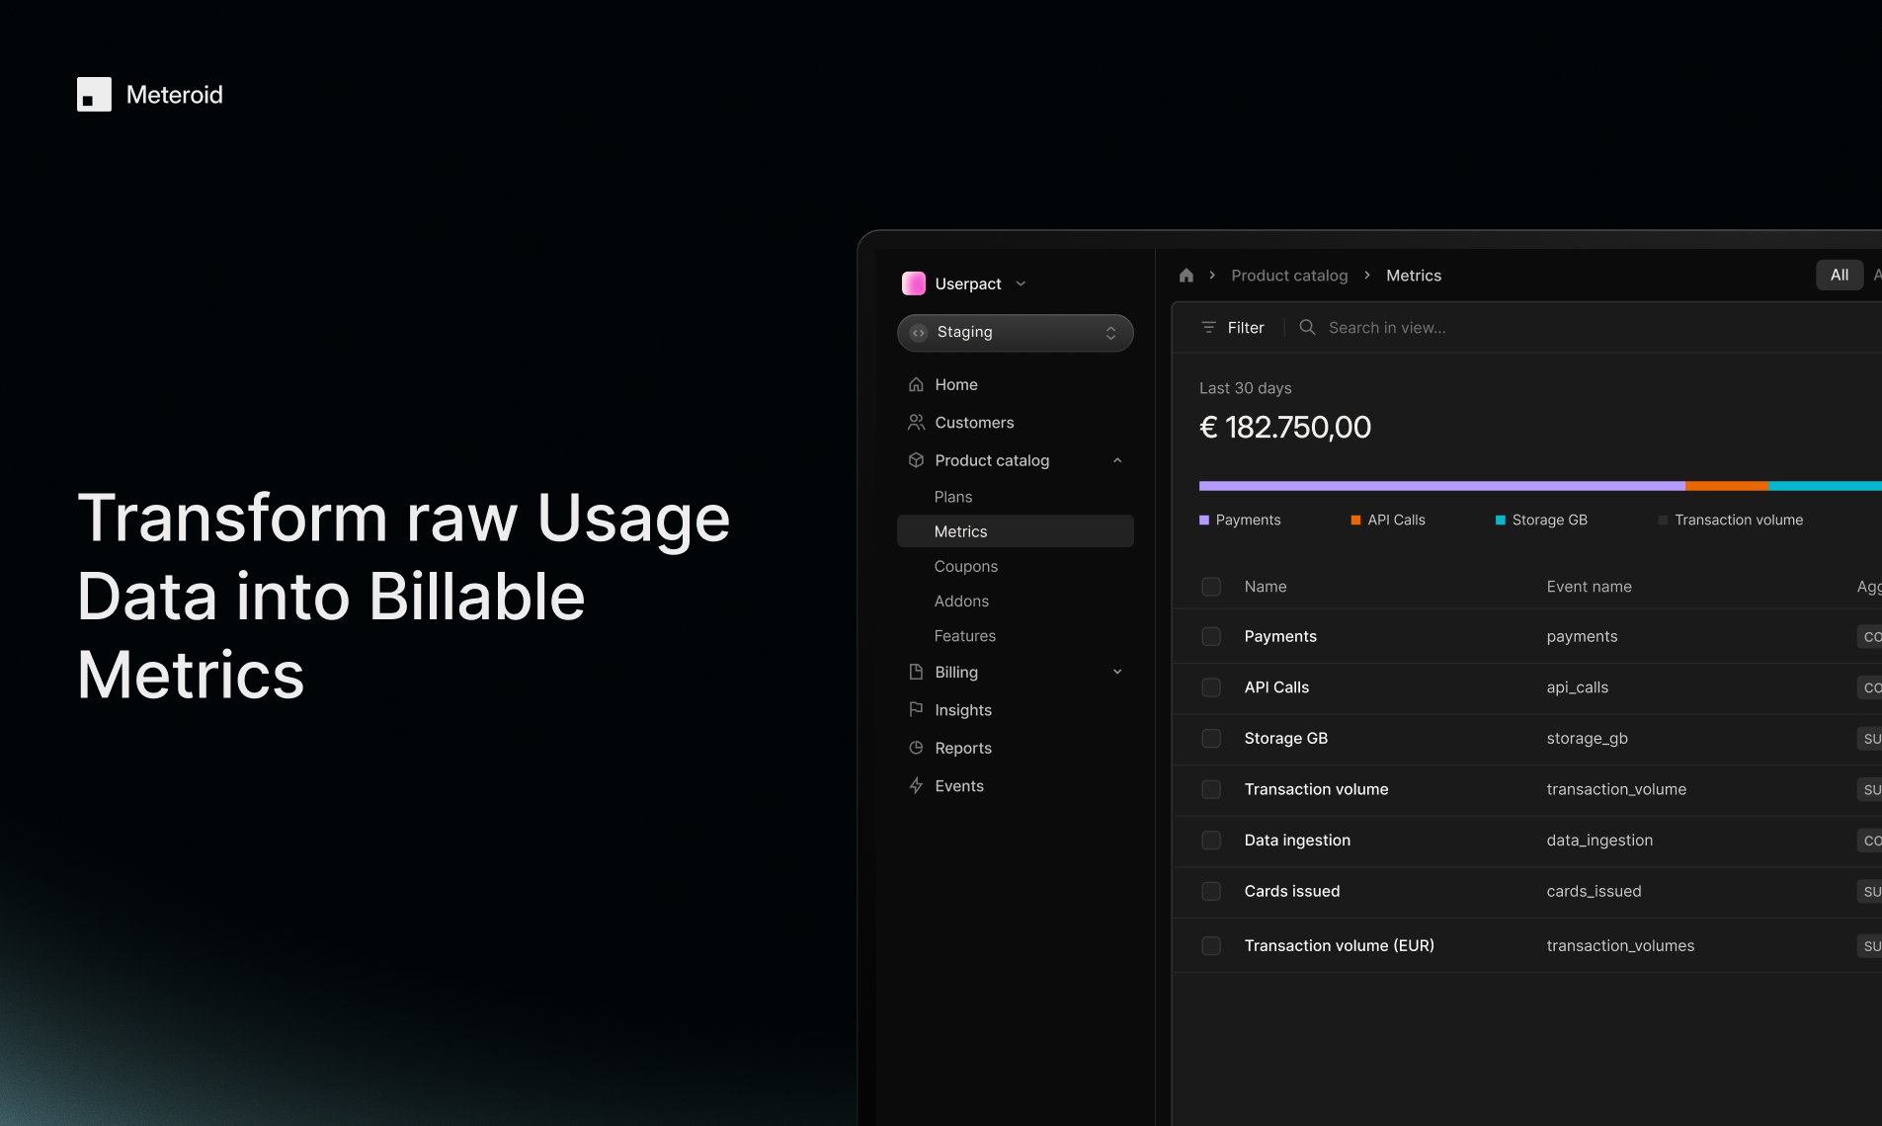Click the Storage GB legend swatch
Viewport: 1882px width, 1126px height.
1501,521
